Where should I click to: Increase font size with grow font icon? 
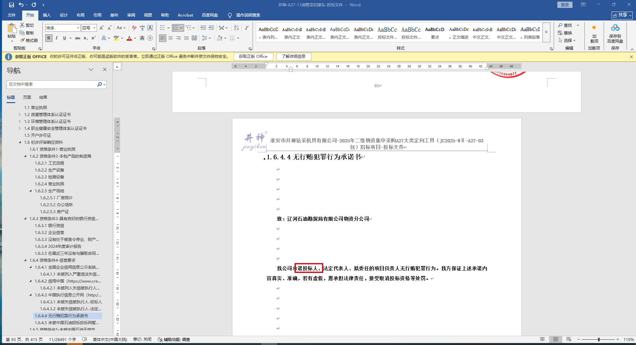pyautogui.click(x=101, y=28)
